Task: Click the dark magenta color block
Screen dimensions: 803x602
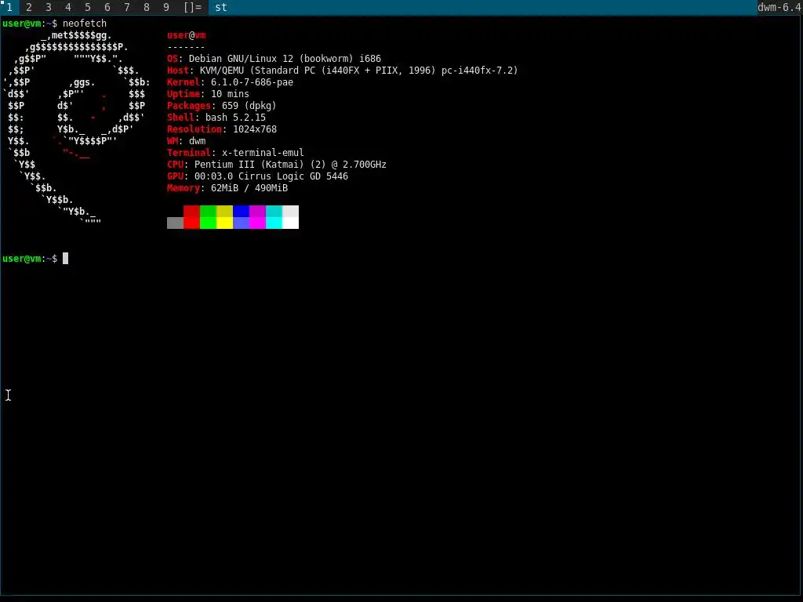Action: [257, 211]
